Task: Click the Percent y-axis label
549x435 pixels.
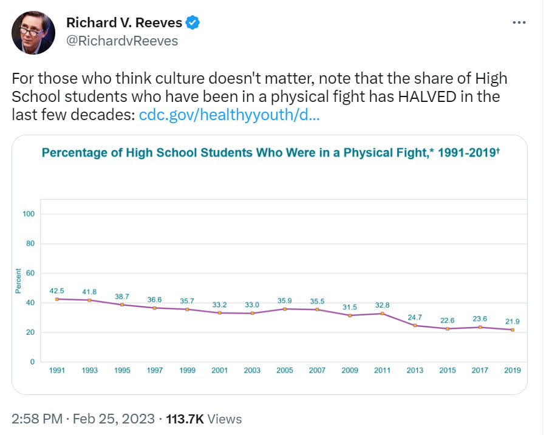Action: point(18,280)
